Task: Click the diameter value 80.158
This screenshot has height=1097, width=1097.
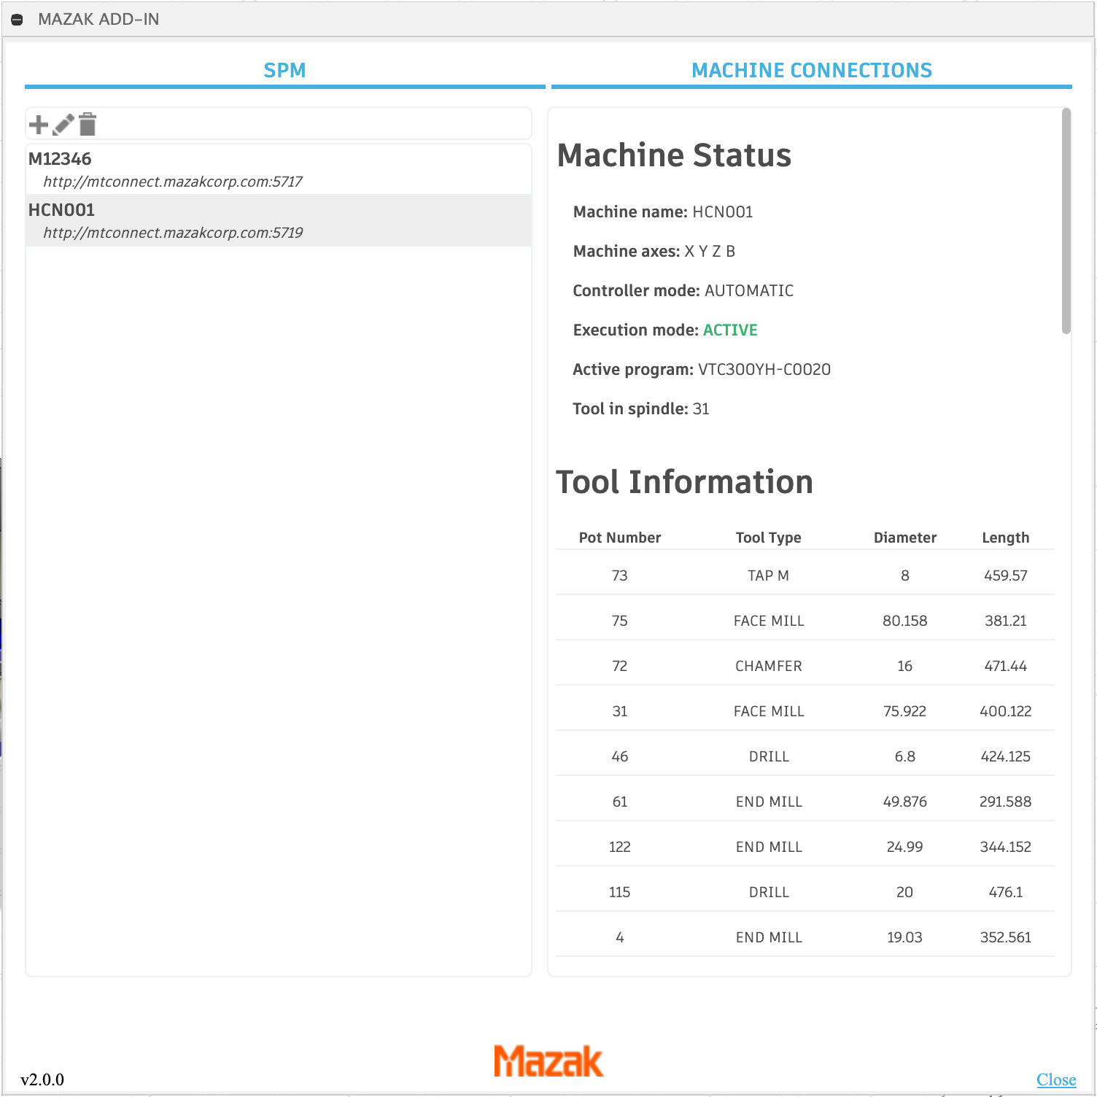Action: pos(905,621)
